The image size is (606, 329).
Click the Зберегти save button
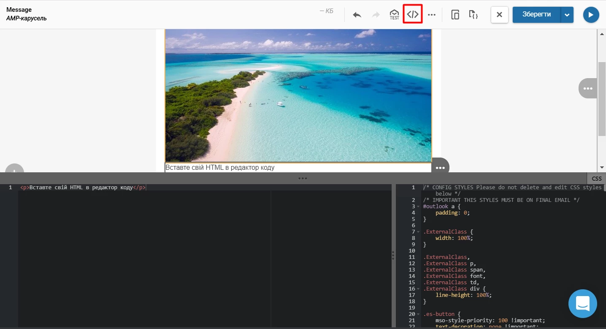pos(537,14)
